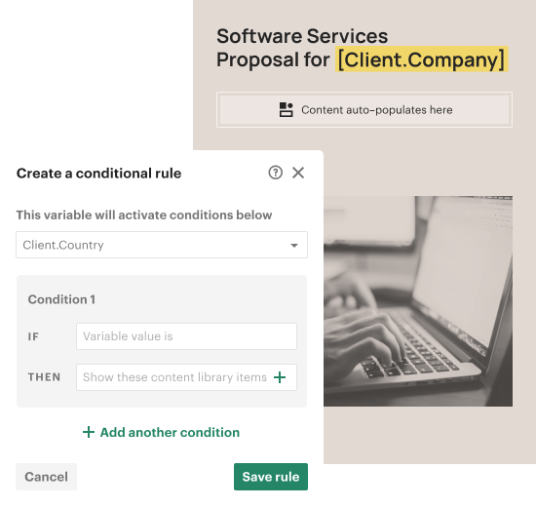Click the content block icon in placeholder
This screenshot has width=536, height=507.
(287, 110)
